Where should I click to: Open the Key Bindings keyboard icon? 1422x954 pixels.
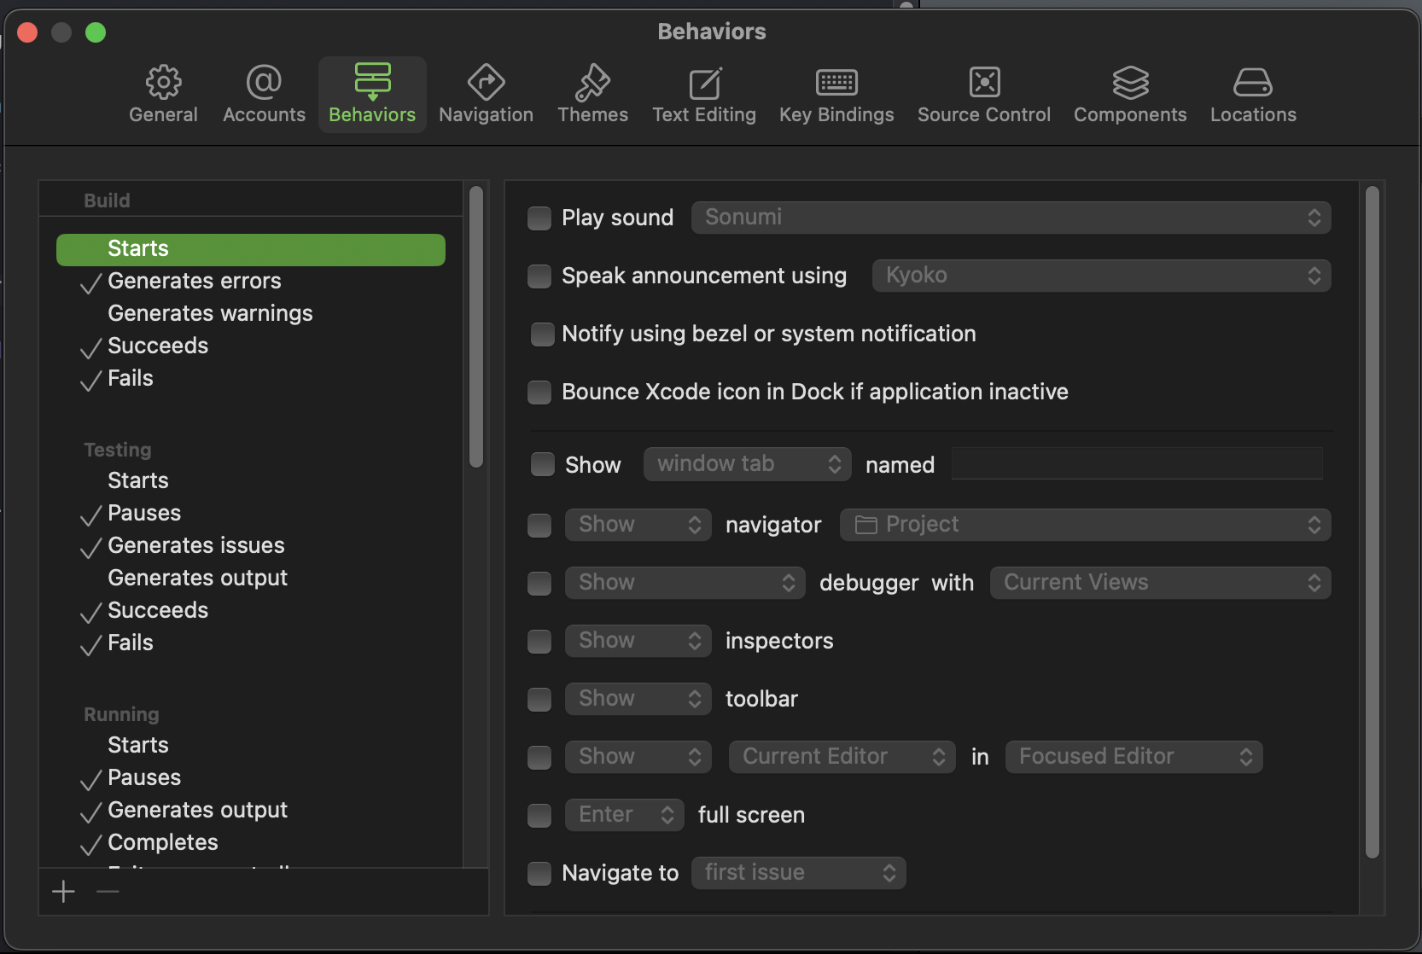836,83
